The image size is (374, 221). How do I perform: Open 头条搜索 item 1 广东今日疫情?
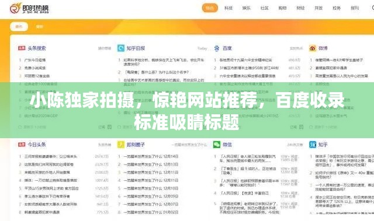click(x=35, y=60)
